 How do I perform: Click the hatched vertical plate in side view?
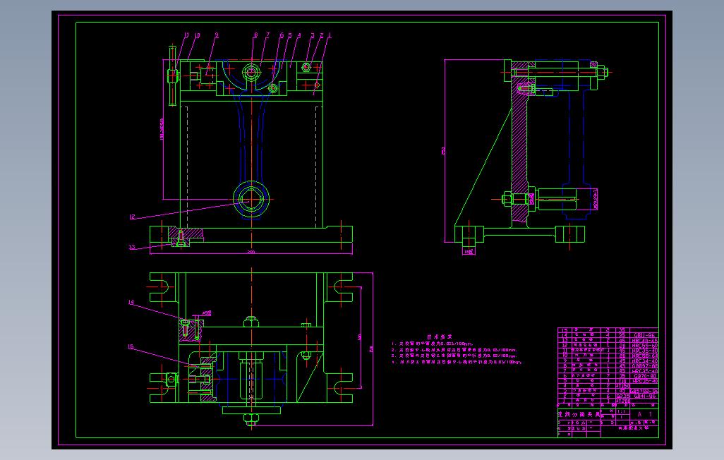coord(519,143)
